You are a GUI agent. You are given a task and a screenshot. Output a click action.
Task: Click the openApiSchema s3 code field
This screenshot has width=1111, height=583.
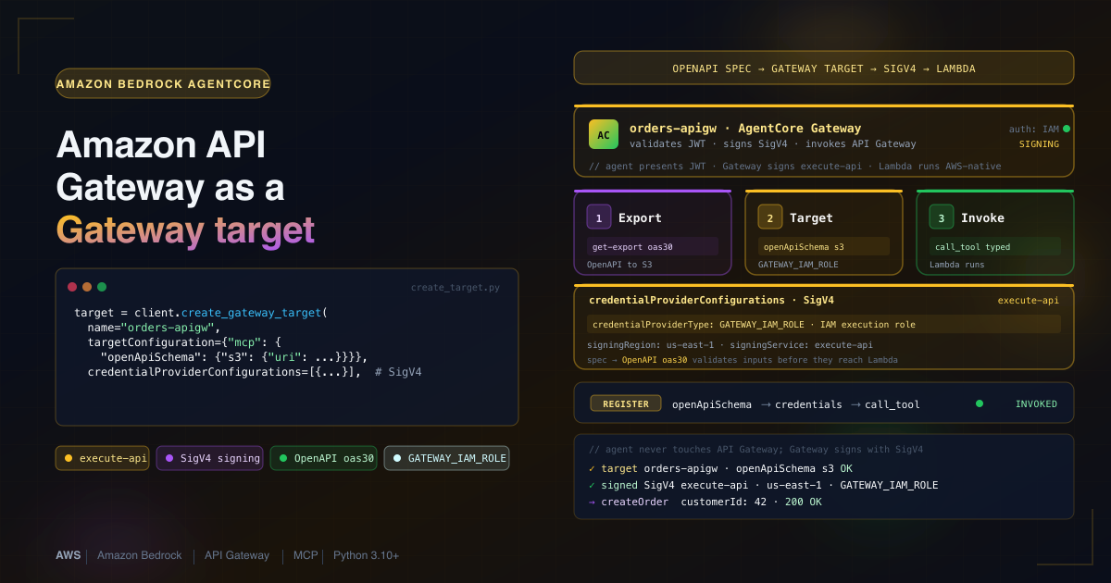[x=824, y=246]
